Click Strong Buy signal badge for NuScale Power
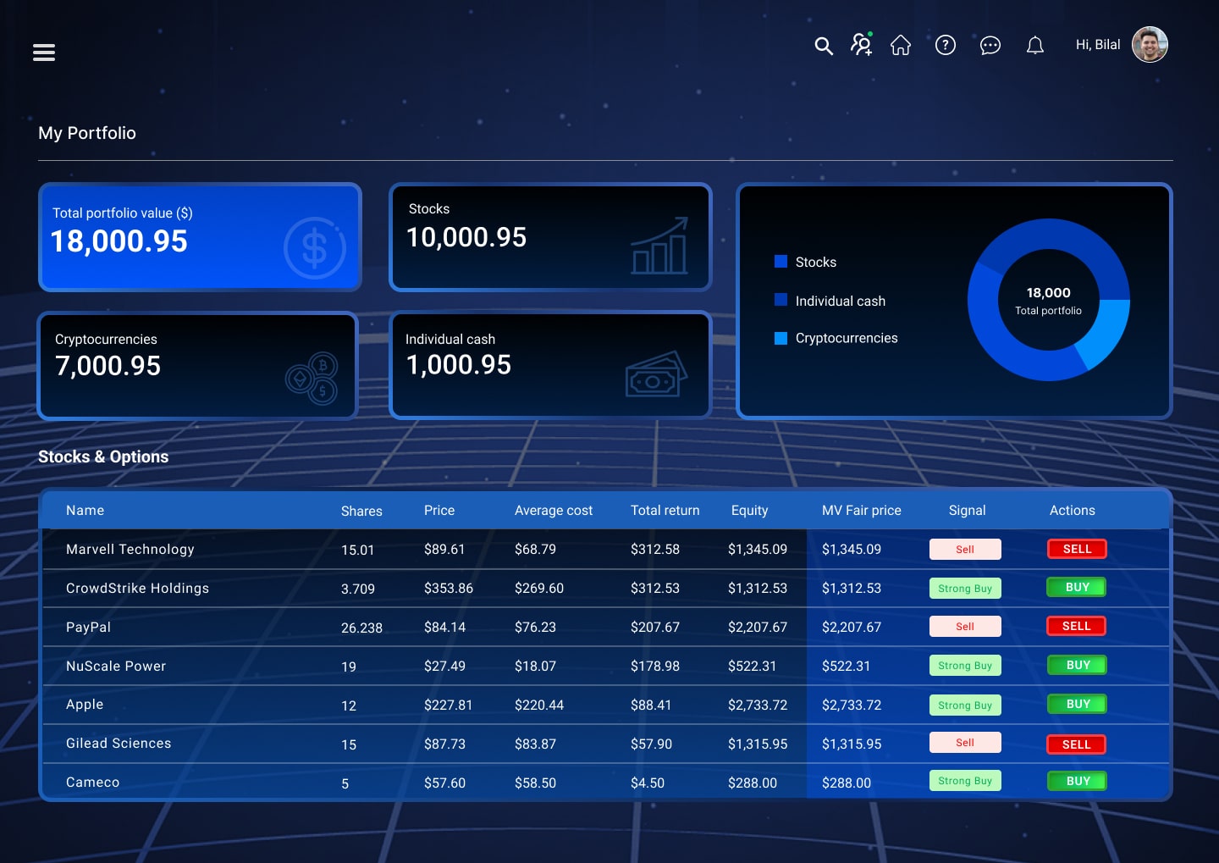This screenshot has width=1219, height=863. [965, 666]
